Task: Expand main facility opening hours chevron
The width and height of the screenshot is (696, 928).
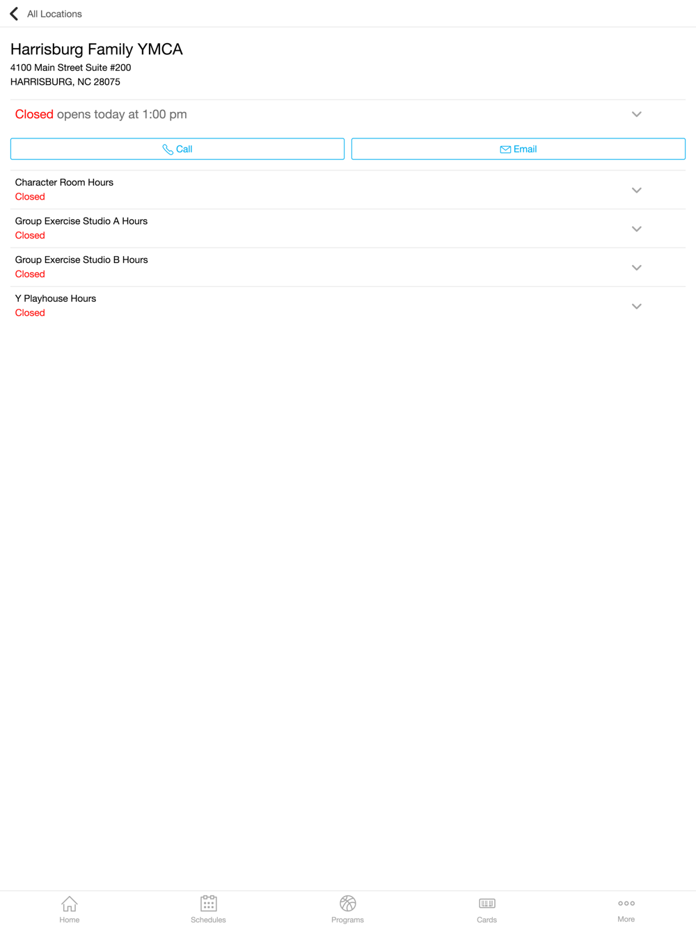Action: click(x=636, y=114)
